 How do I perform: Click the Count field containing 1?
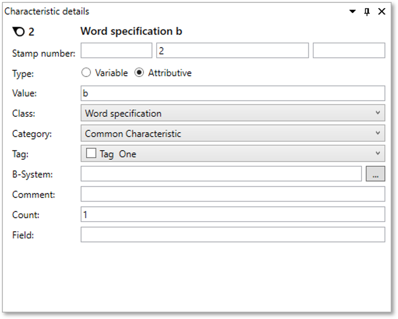coord(232,214)
